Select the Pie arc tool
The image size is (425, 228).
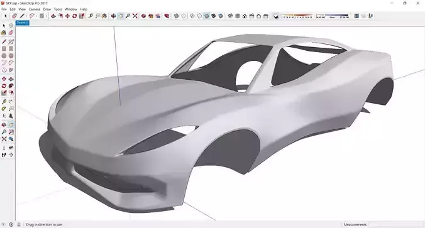tap(11, 70)
